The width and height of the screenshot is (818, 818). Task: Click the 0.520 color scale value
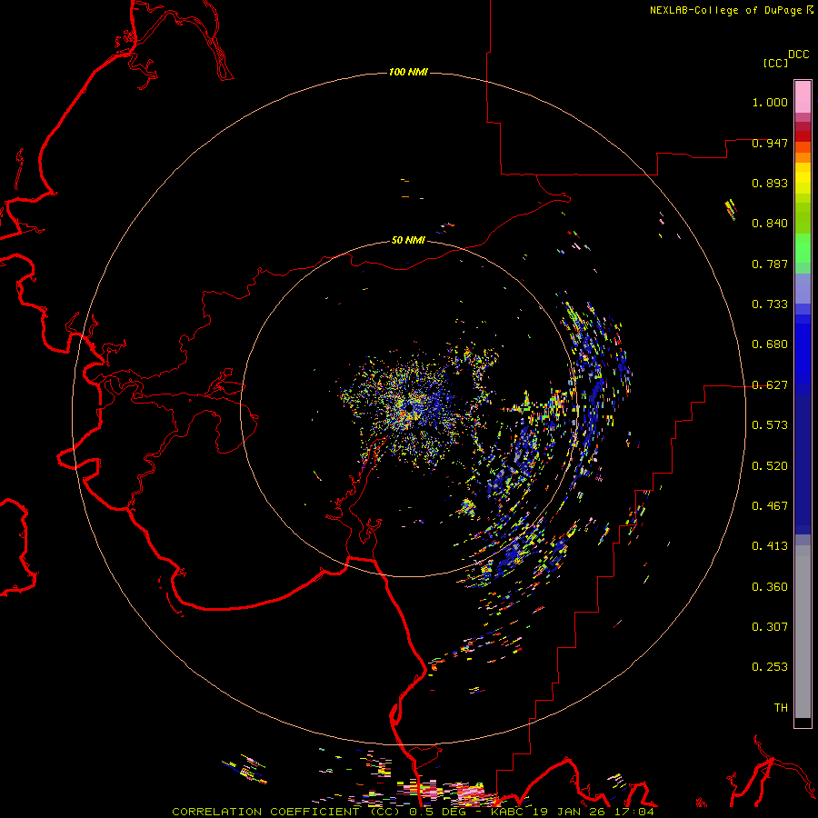[x=770, y=466]
